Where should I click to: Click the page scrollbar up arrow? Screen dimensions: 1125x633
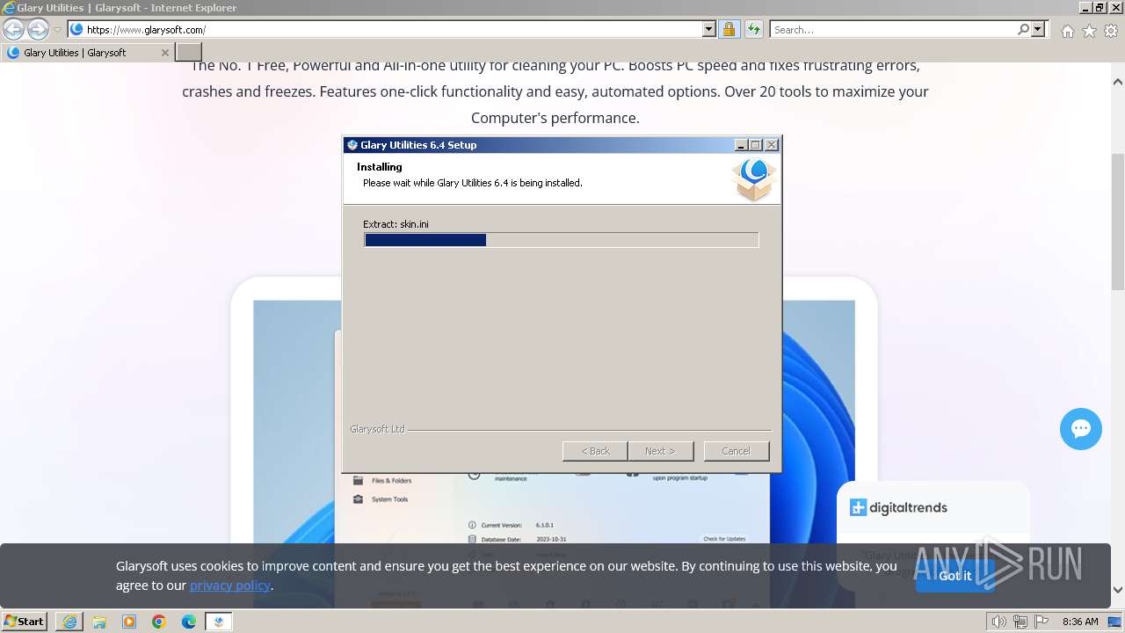(1118, 82)
